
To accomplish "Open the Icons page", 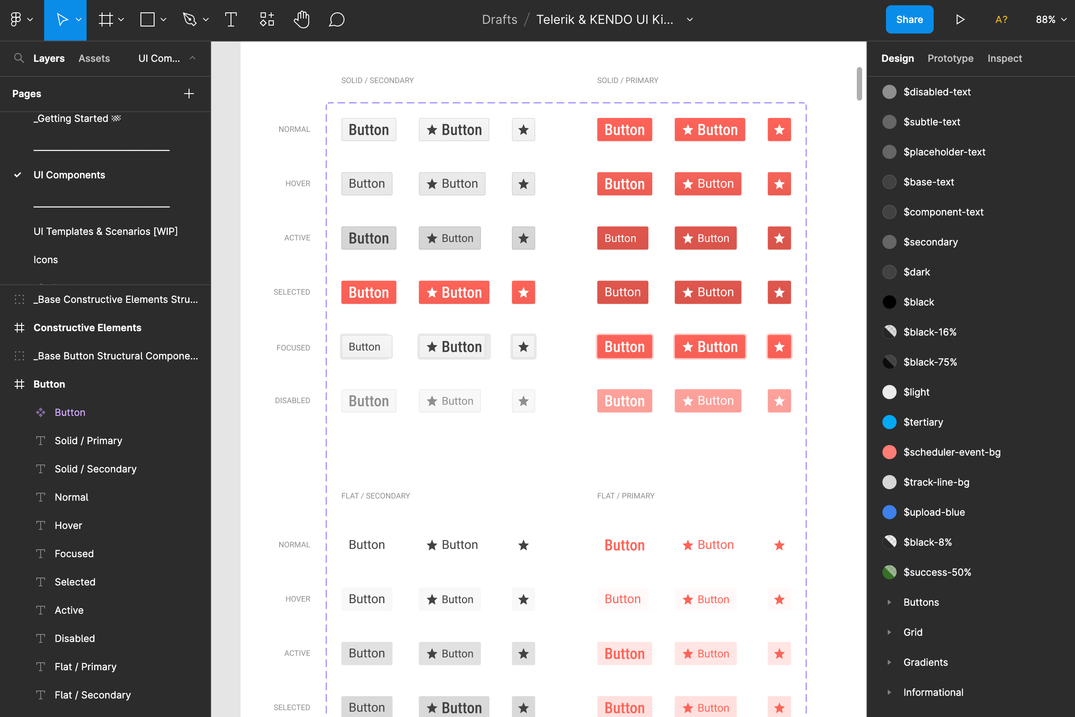I will click(x=46, y=260).
